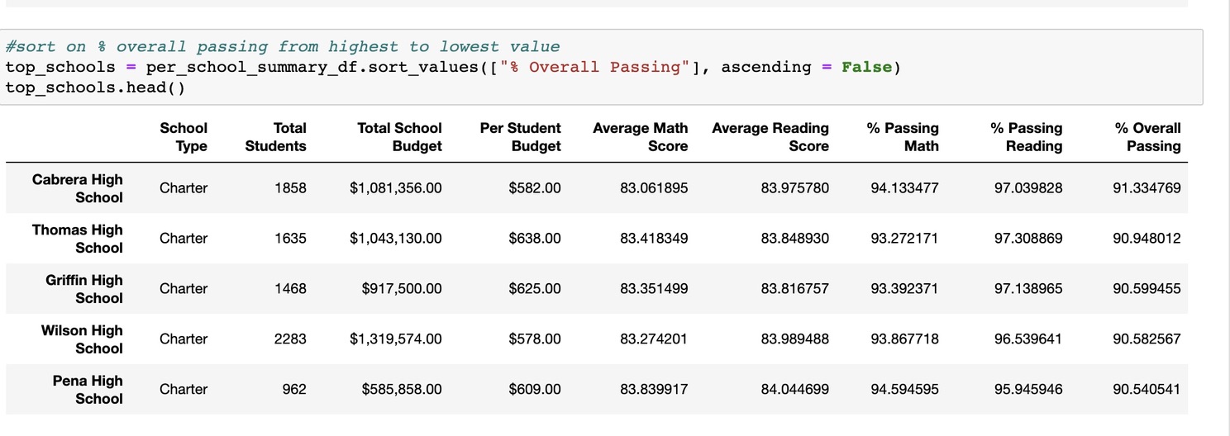Select the % Overall Passing column header
This screenshot has width=1230, height=436.
1148,137
